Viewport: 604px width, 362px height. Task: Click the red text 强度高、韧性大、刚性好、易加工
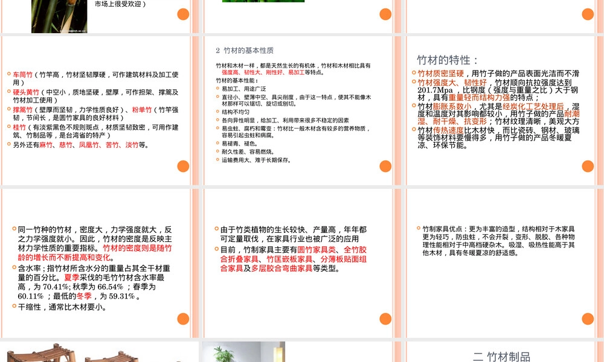[263, 72]
